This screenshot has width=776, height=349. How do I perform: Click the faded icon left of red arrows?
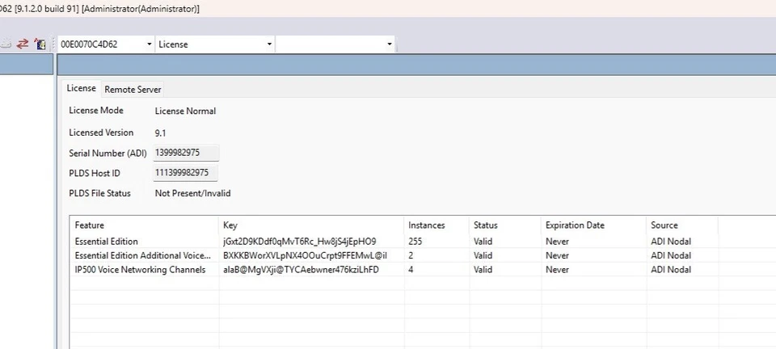tap(6, 44)
